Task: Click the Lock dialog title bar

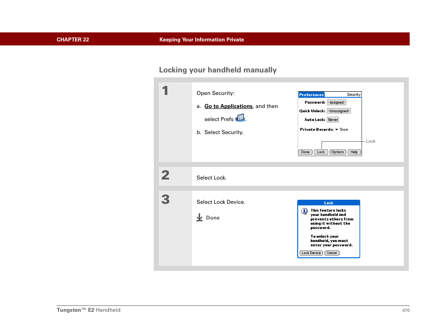Action: coord(329,203)
